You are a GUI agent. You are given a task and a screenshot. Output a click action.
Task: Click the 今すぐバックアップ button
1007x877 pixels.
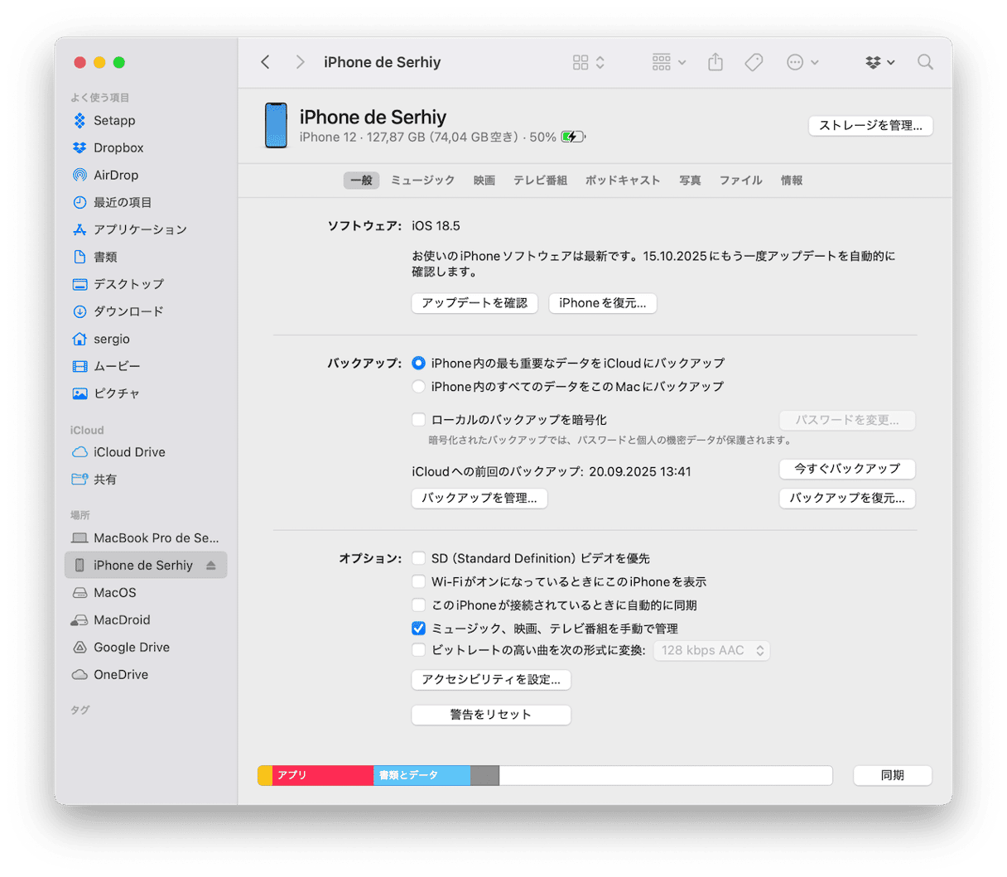[x=846, y=469]
